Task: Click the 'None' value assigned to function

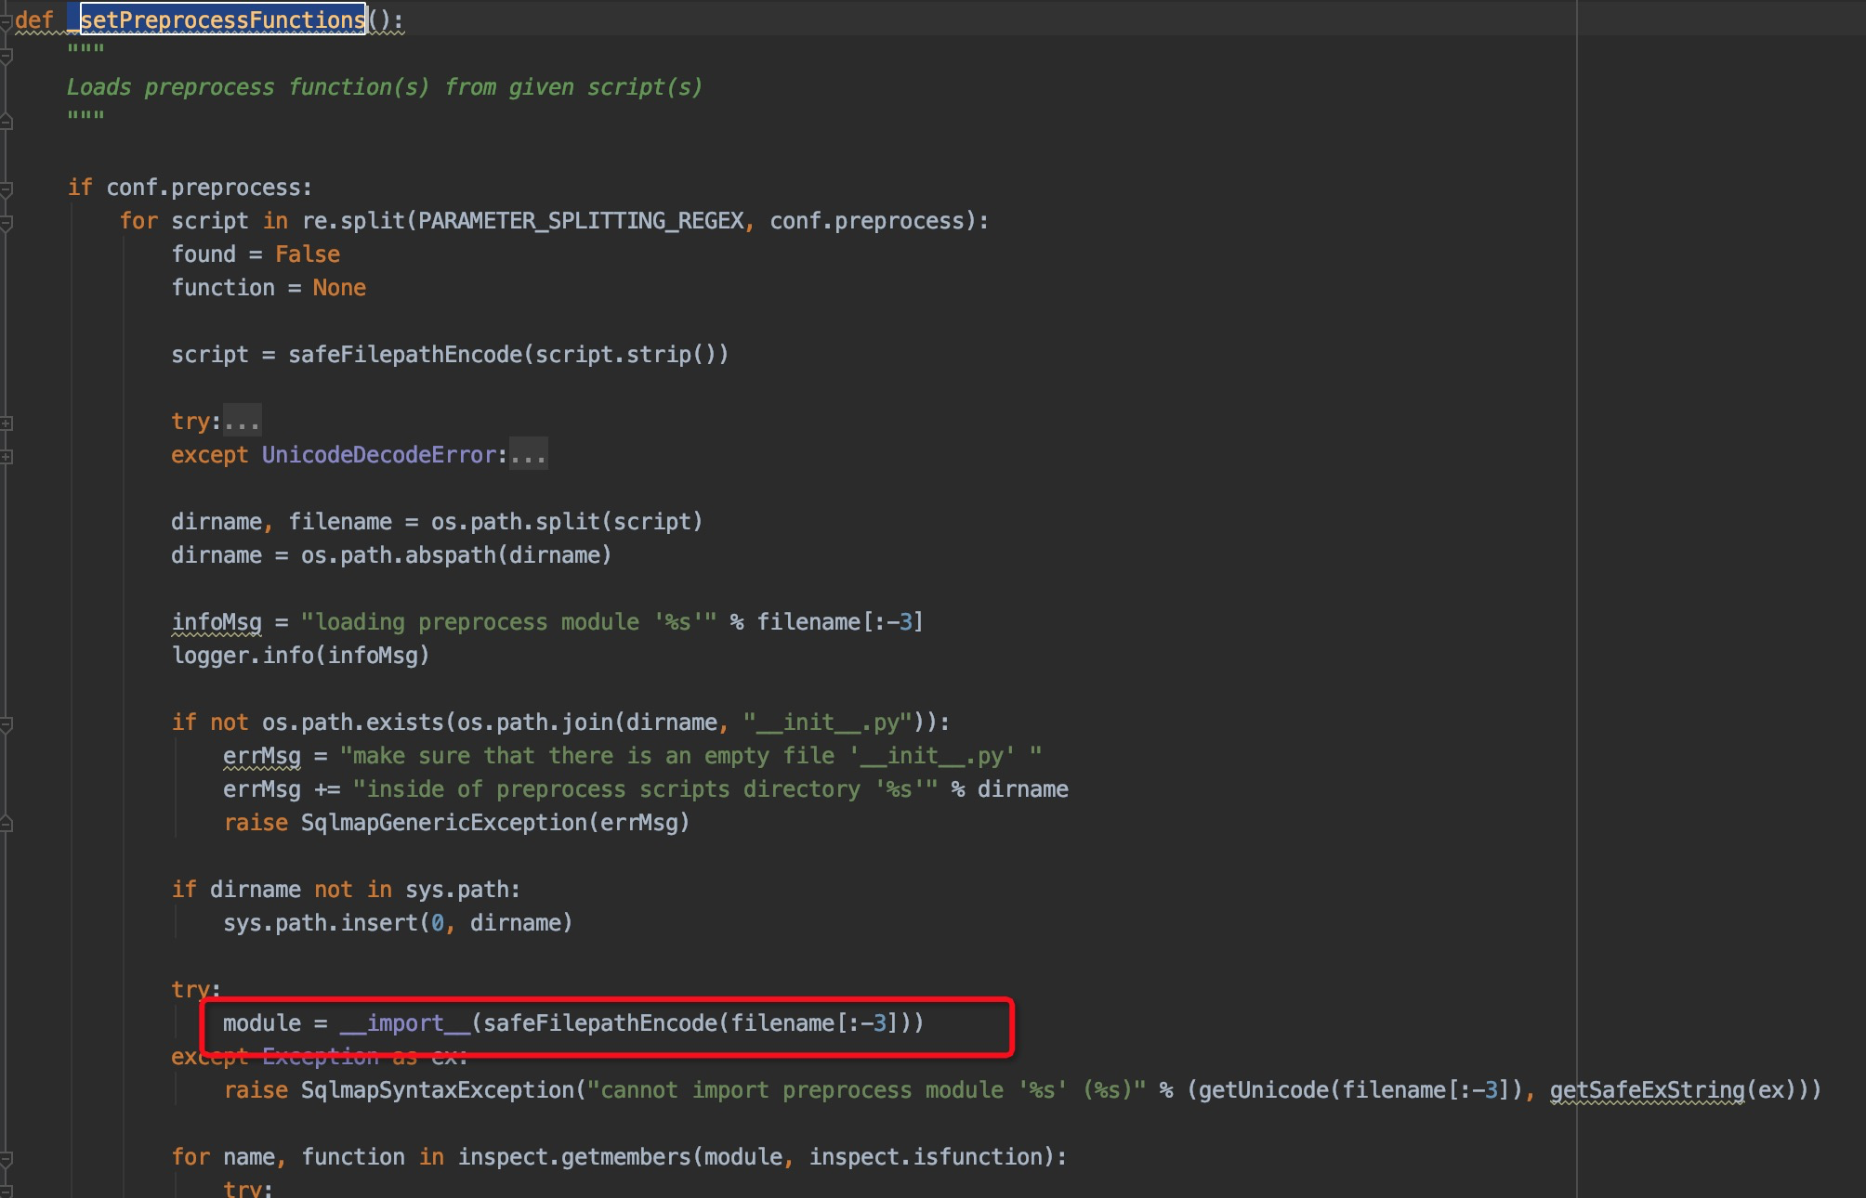Action: point(339,288)
